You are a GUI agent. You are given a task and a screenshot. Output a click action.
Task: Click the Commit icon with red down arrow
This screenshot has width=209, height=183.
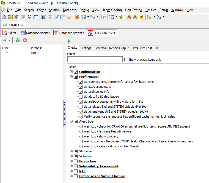(x=129, y=17)
